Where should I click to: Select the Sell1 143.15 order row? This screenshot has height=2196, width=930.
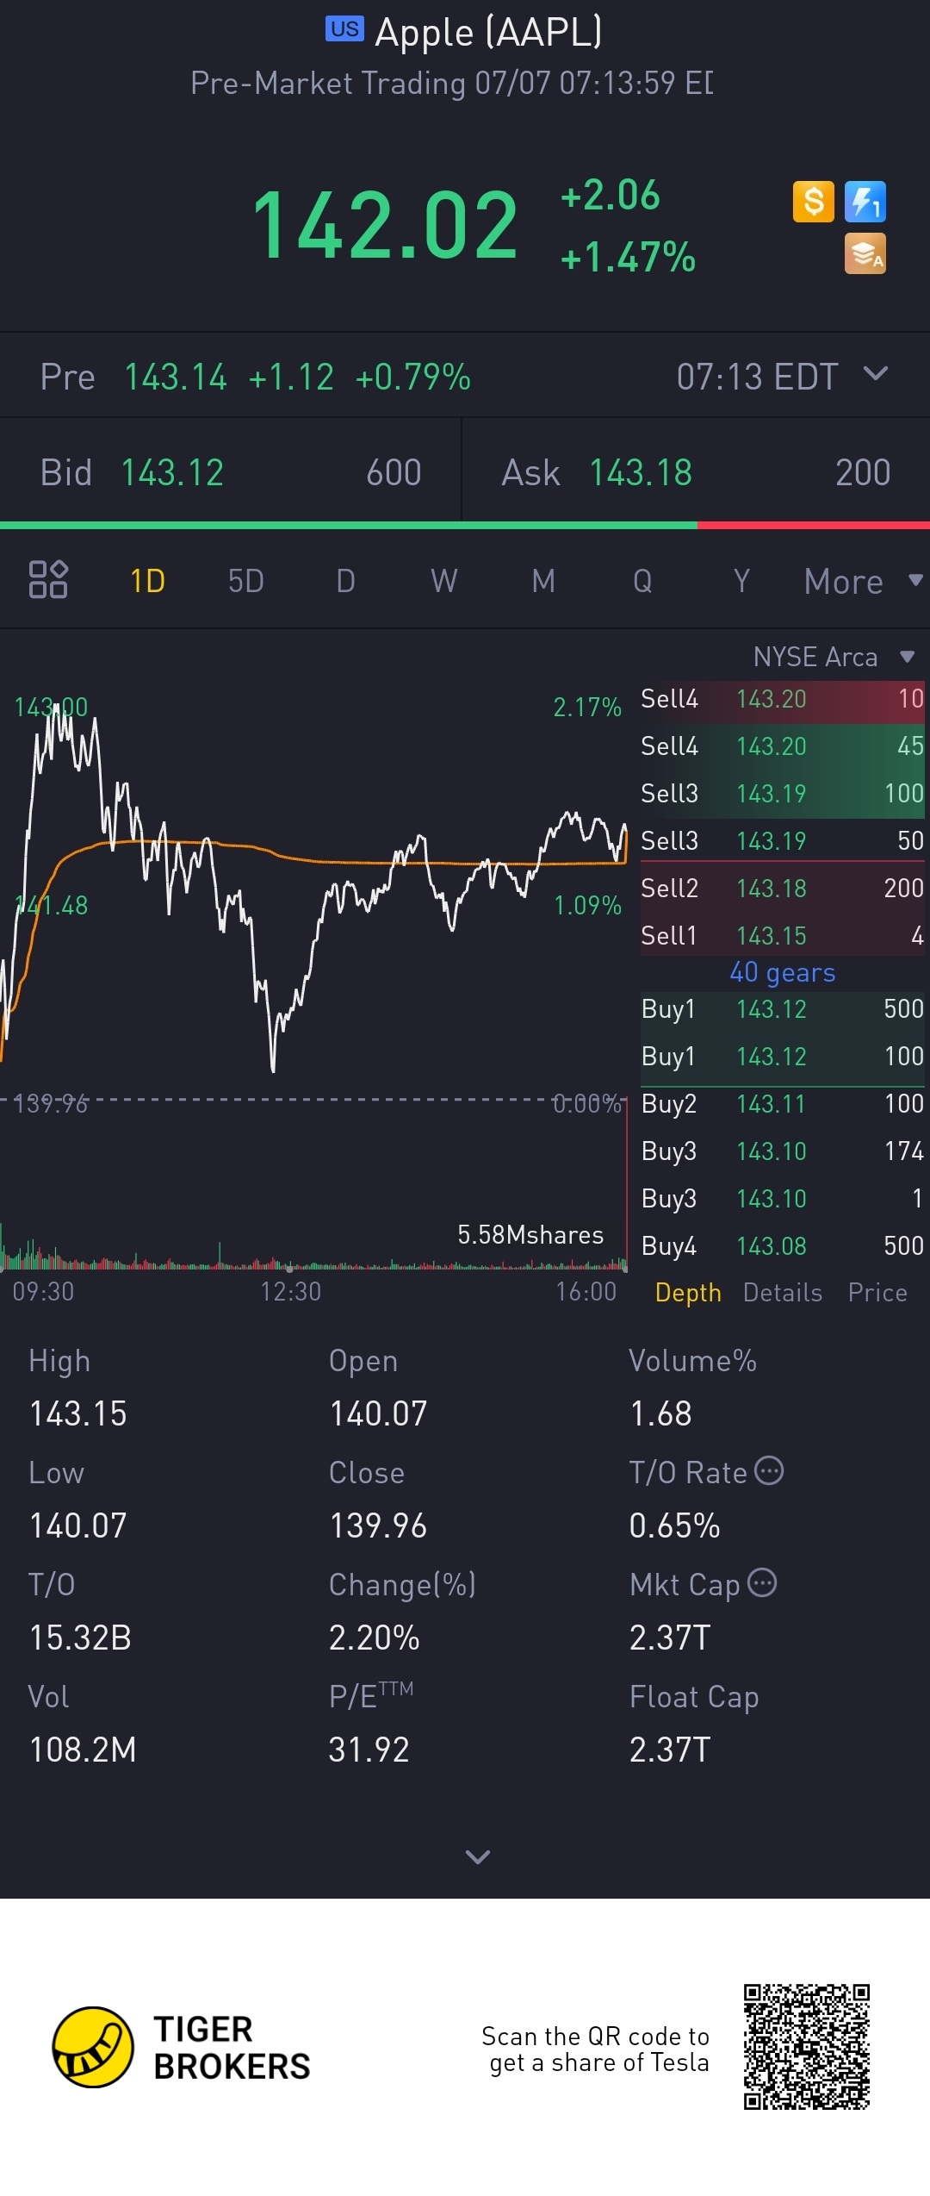783,935
